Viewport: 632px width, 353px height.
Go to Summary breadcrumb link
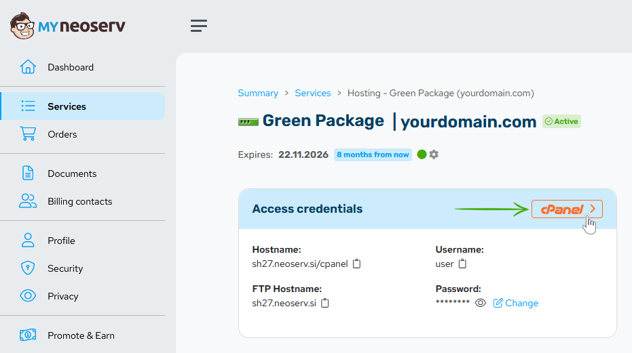tap(258, 93)
